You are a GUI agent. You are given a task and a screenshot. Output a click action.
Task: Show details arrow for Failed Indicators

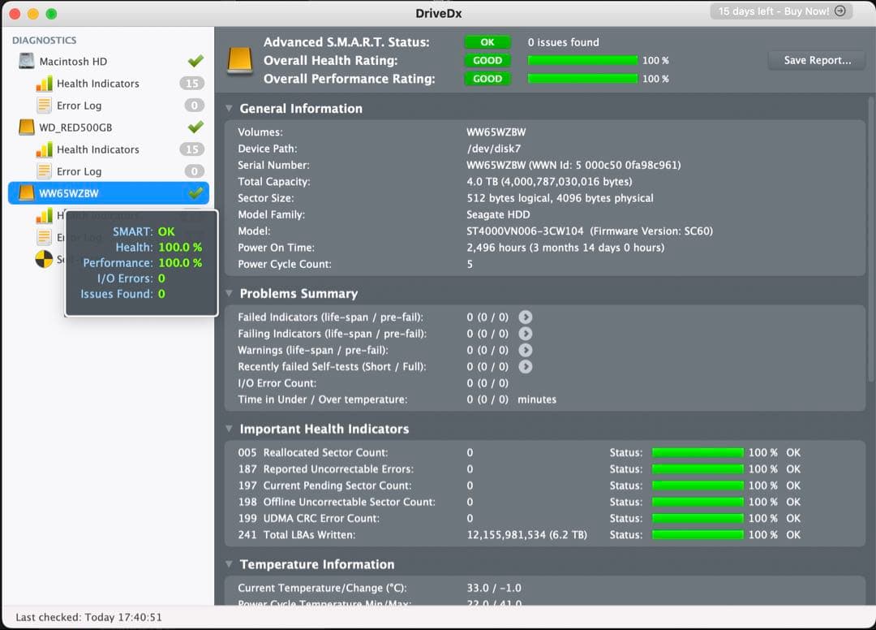tap(525, 317)
